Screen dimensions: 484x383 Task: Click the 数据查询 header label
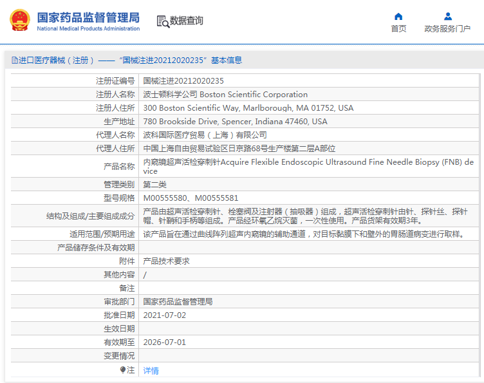coord(187,21)
